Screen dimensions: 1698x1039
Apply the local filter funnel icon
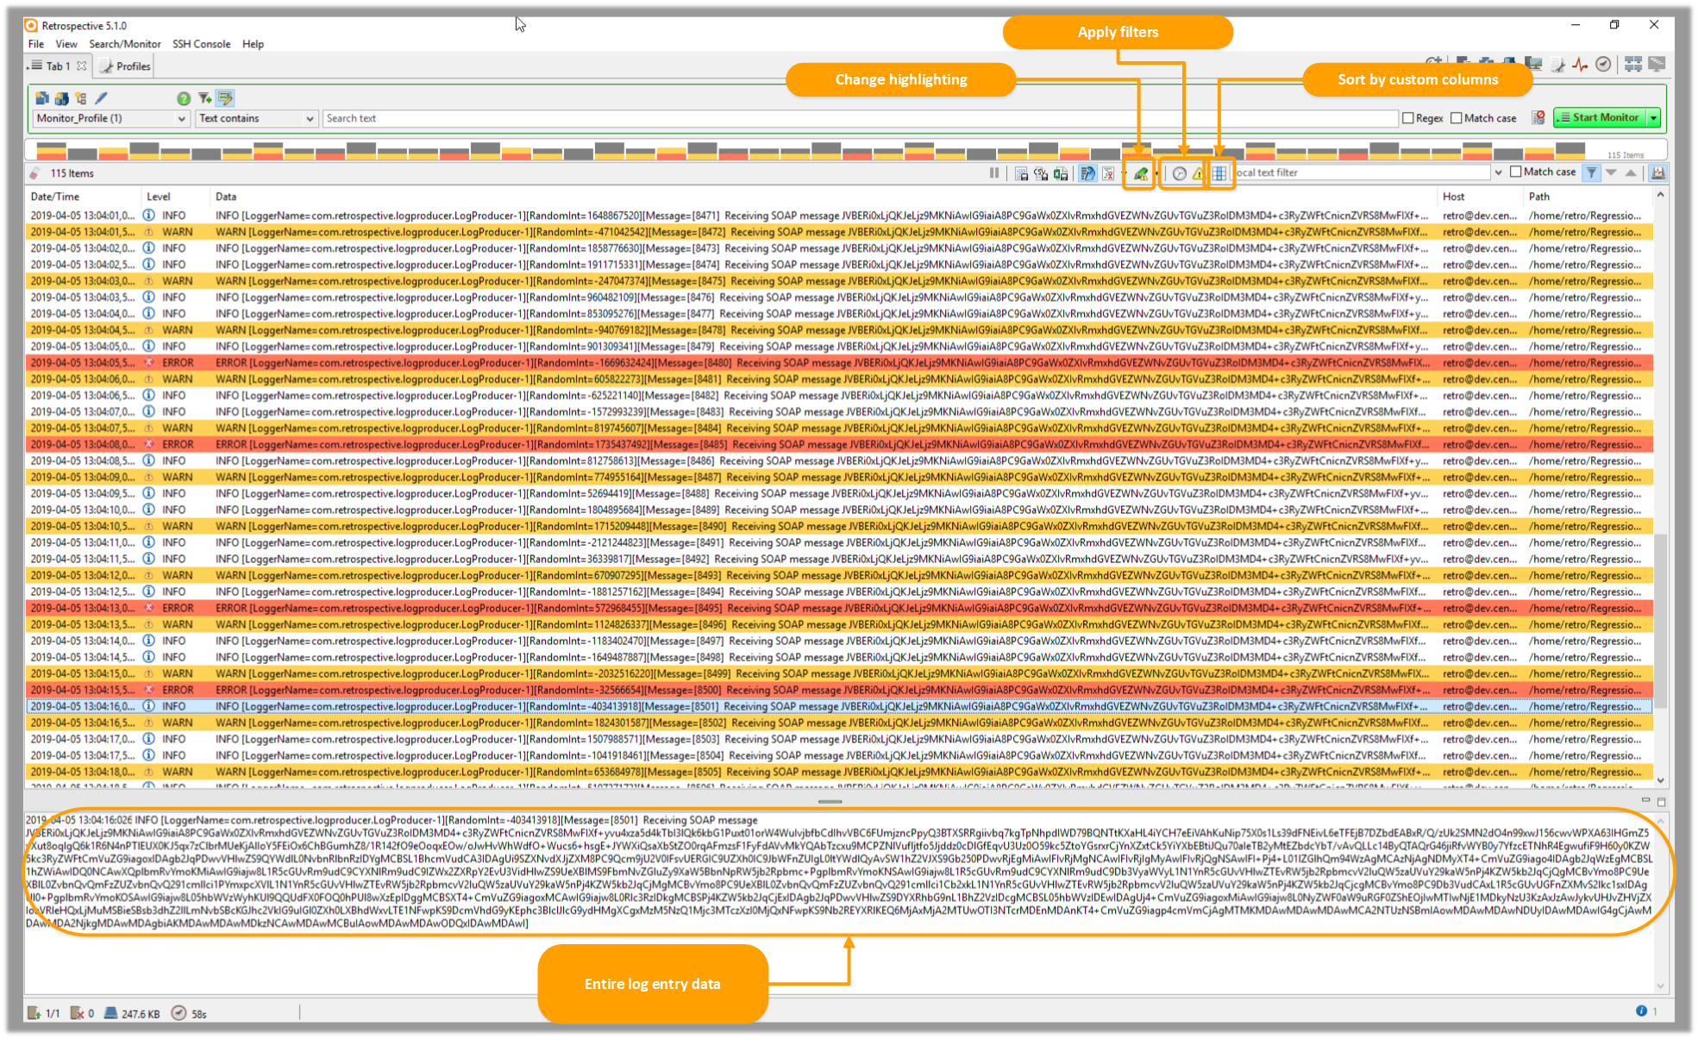1592,172
